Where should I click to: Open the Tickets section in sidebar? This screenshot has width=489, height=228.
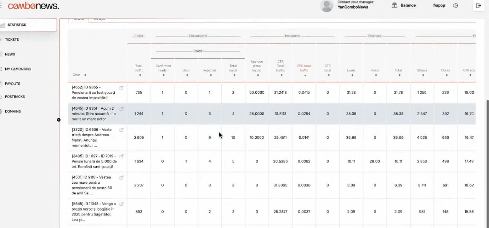[12, 40]
